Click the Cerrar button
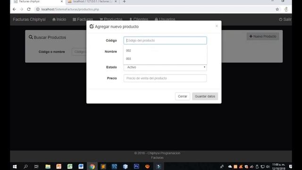Image resolution: width=302 pixels, height=170 pixels. point(183,96)
